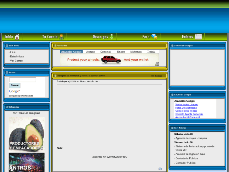Image resolution: width=229 pixels, height=172 pixels.
Task: Open Foro in the navigation bar
Action: tap(146, 37)
